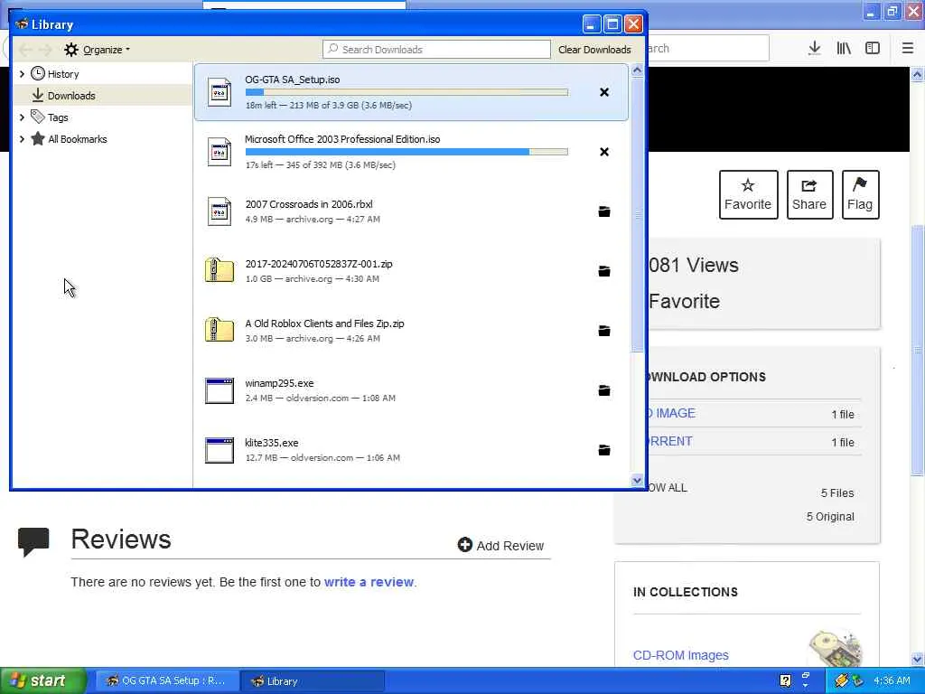Open the browser Library books icon
This screenshot has width=925, height=694.
[x=844, y=49]
